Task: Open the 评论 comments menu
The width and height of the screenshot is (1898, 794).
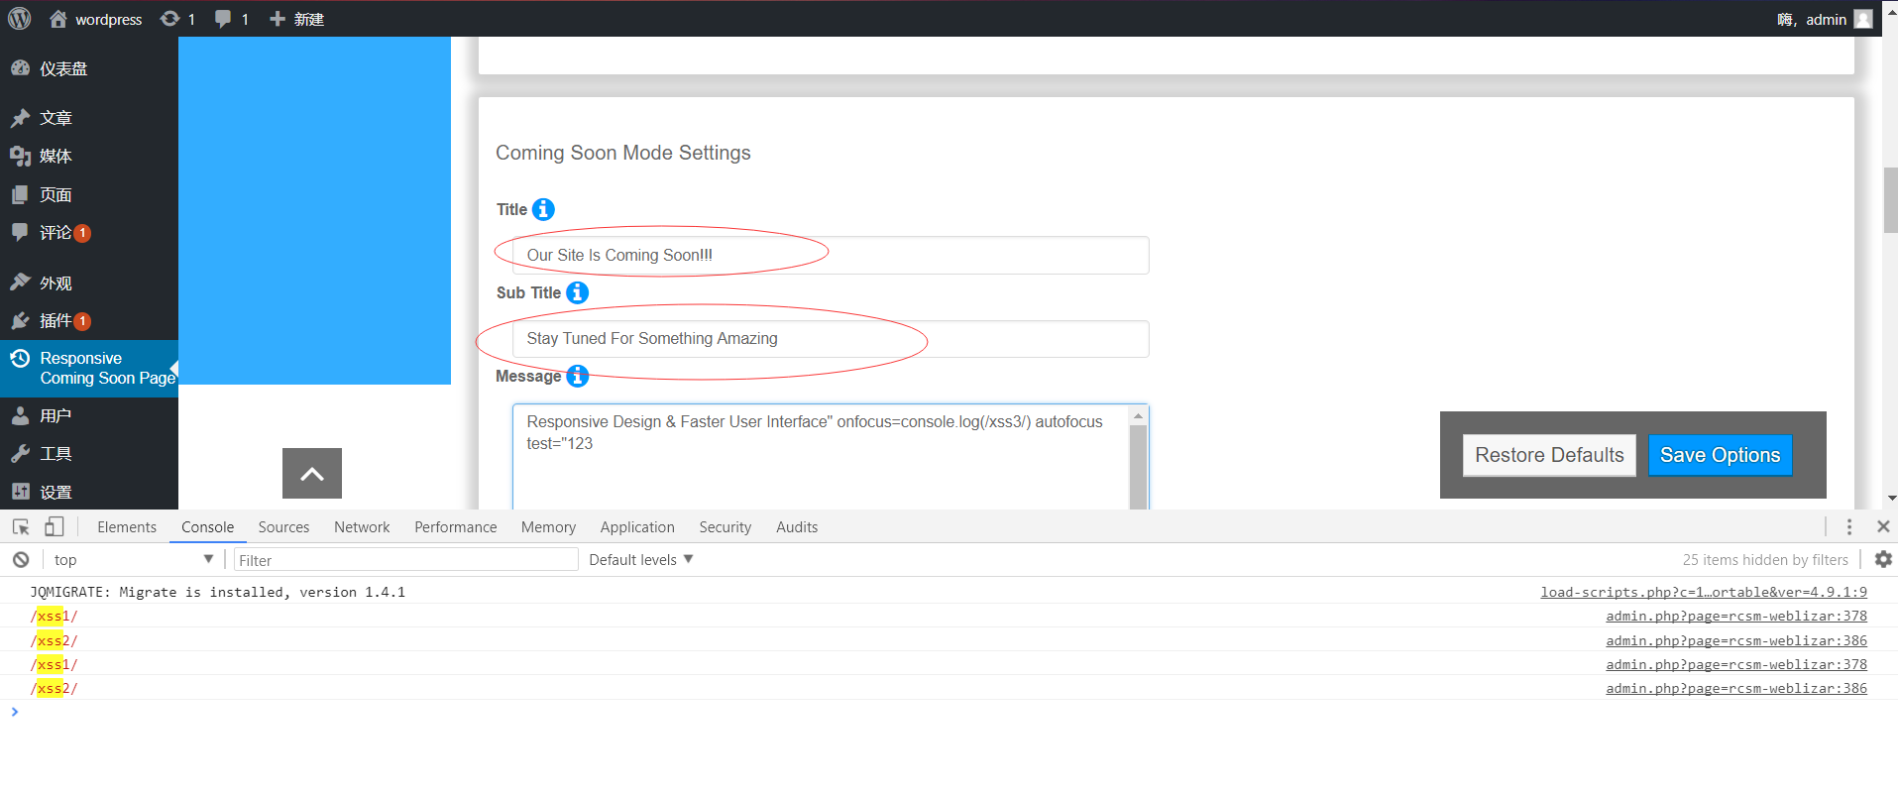Action: pos(89,233)
